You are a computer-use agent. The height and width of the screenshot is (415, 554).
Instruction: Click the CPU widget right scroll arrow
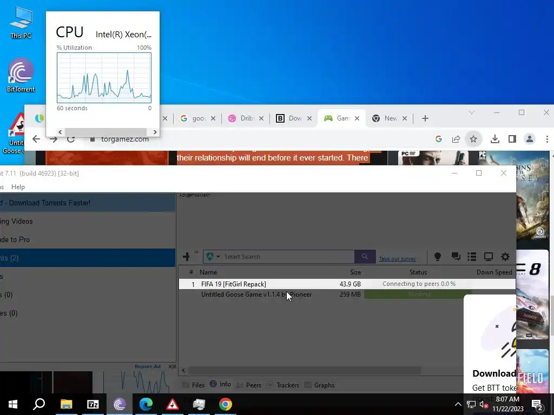155,132
